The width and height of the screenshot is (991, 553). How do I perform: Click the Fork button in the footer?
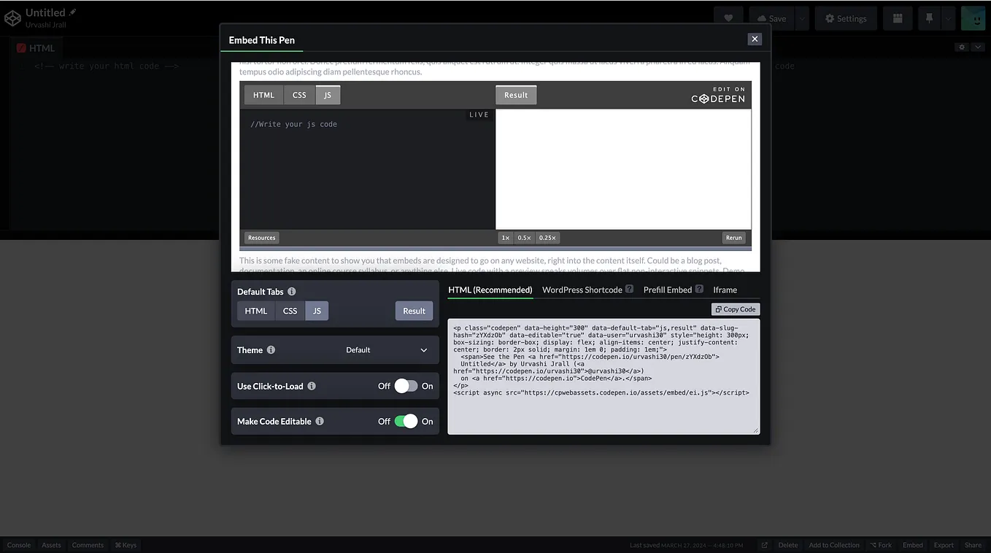(x=881, y=544)
